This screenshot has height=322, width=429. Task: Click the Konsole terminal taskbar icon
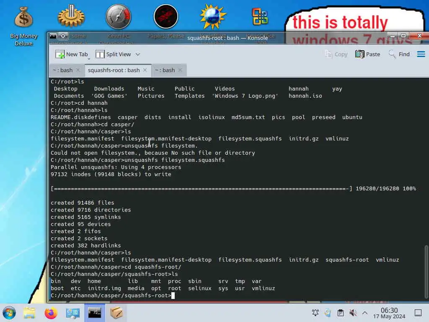[x=94, y=312]
